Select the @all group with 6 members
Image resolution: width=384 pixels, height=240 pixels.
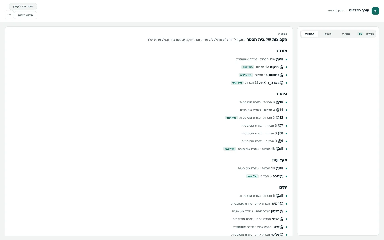[x=263, y=196]
